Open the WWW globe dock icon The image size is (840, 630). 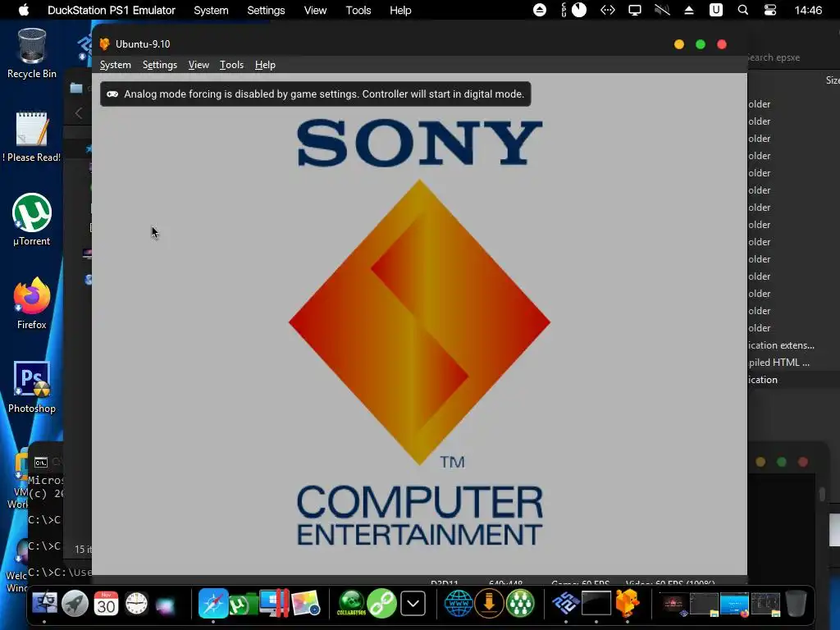coord(459,603)
